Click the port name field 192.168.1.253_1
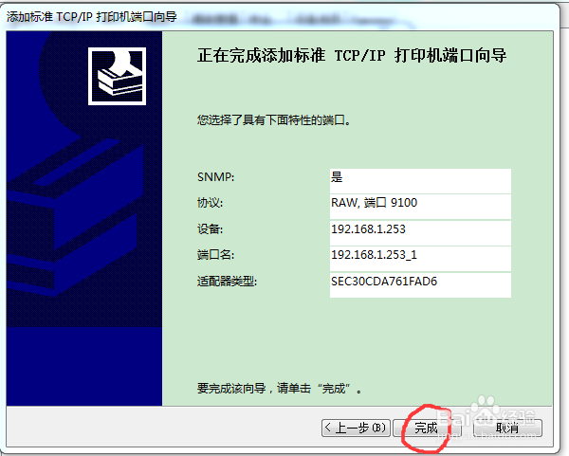The height and width of the screenshot is (456, 569). 420,259
